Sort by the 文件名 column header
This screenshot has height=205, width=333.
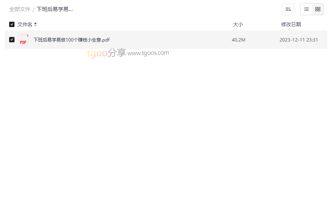coord(25,24)
